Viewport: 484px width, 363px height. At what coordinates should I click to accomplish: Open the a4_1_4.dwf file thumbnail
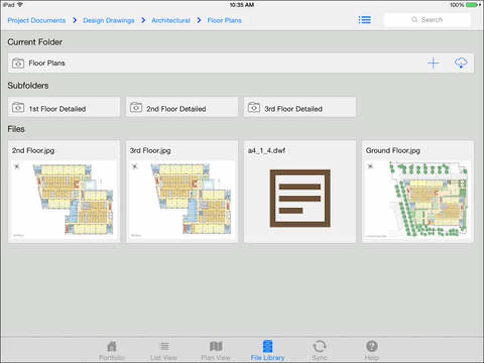tap(300, 198)
